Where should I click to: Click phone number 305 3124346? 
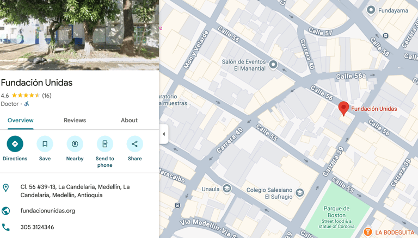38,227
